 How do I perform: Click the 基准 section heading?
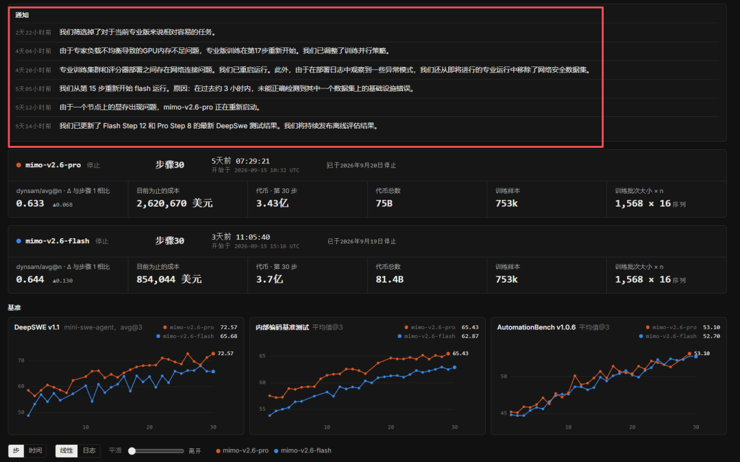[14, 308]
